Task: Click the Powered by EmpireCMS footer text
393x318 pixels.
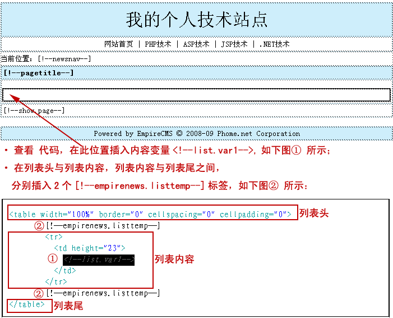Action: tap(196, 134)
